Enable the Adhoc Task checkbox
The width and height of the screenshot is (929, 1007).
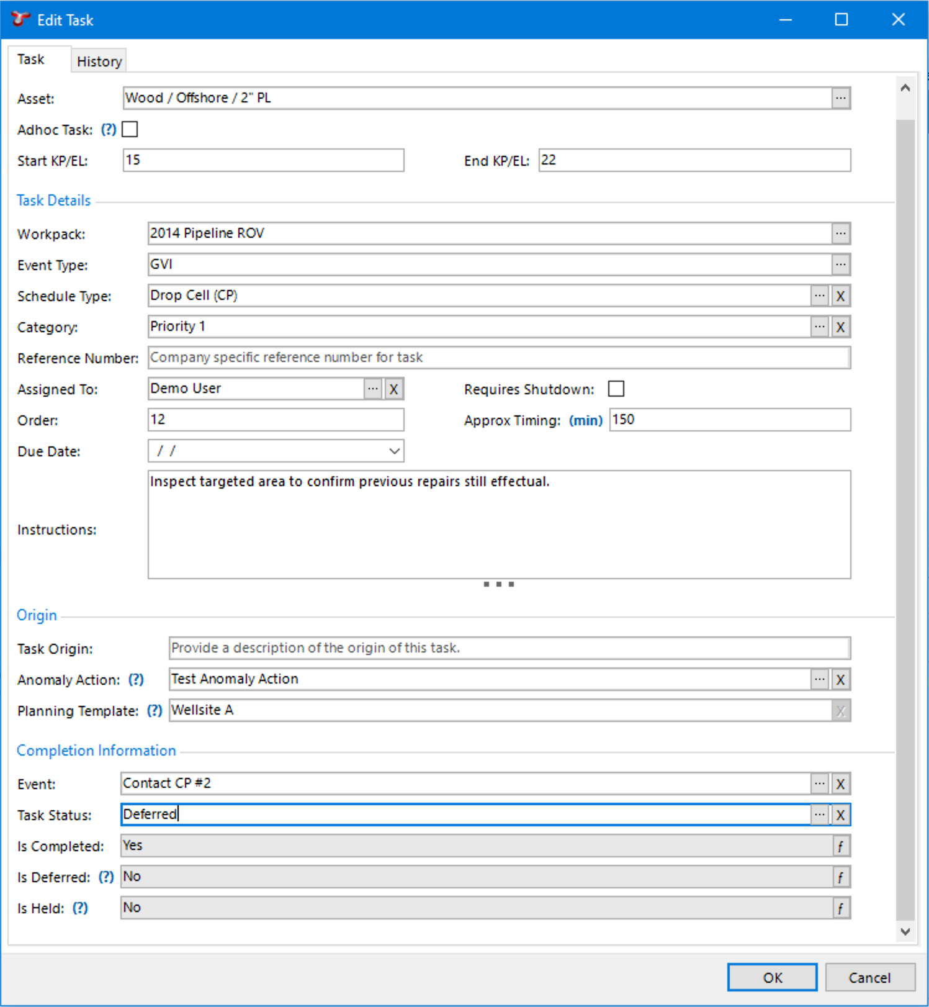click(130, 129)
